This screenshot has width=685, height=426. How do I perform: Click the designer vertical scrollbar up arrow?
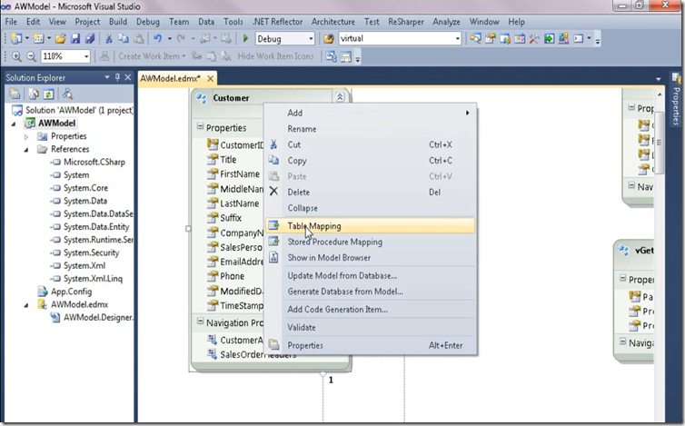(x=660, y=94)
